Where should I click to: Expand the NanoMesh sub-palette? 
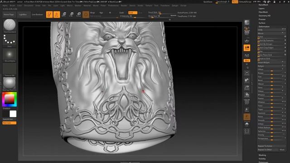[x=263, y=5]
